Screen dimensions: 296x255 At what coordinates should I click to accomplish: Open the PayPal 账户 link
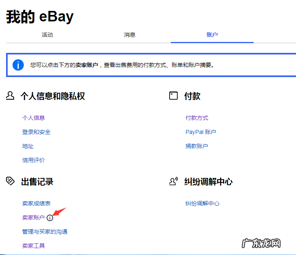click(201, 132)
